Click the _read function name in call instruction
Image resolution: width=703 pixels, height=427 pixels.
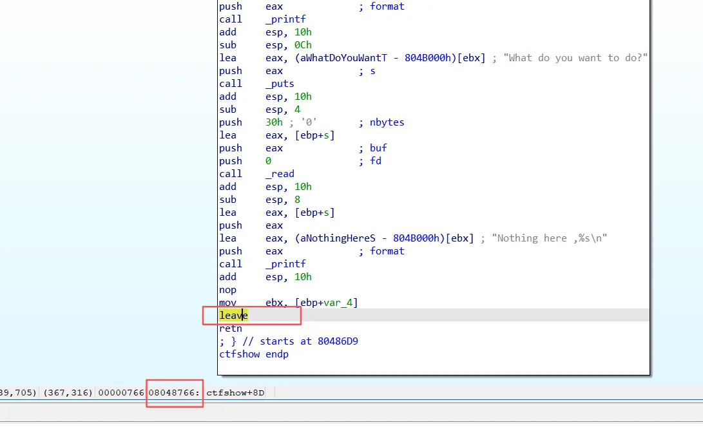click(x=279, y=174)
